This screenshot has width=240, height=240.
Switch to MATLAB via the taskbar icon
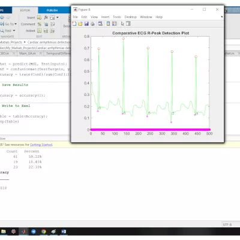(x=23, y=232)
